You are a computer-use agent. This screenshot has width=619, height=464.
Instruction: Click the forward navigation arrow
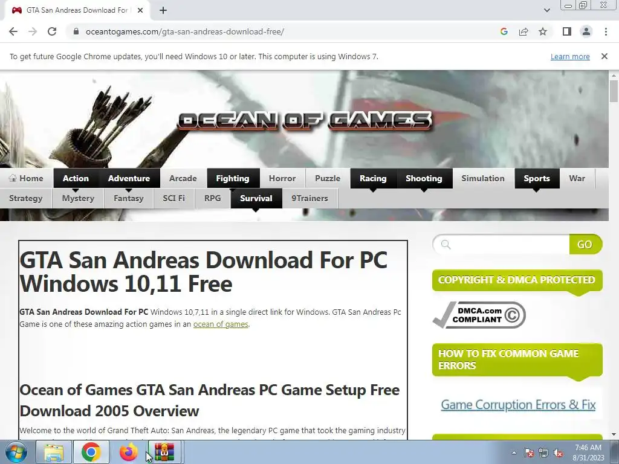point(33,31)
